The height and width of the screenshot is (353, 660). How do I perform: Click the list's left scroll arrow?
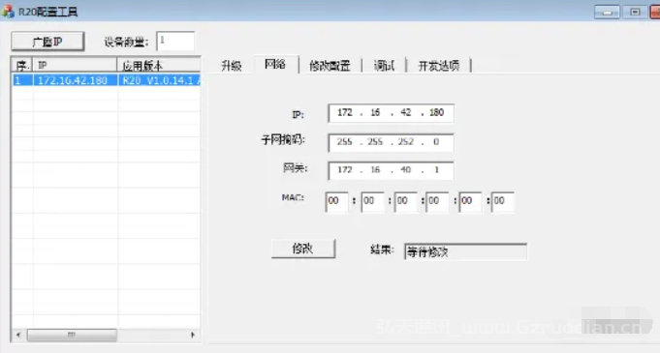click(18, 335)
